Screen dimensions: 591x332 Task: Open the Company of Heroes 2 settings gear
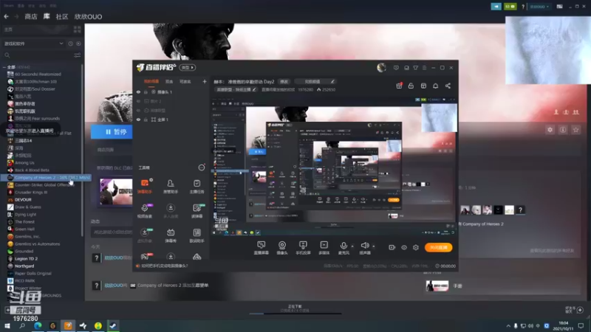coord(550,130)
